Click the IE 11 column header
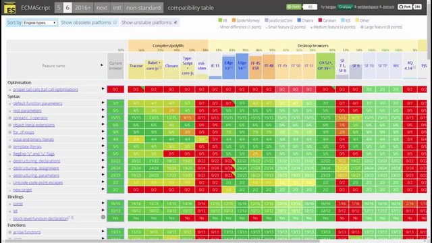Image resolution: width=432 pixels, height=243 pixels. 215,65
